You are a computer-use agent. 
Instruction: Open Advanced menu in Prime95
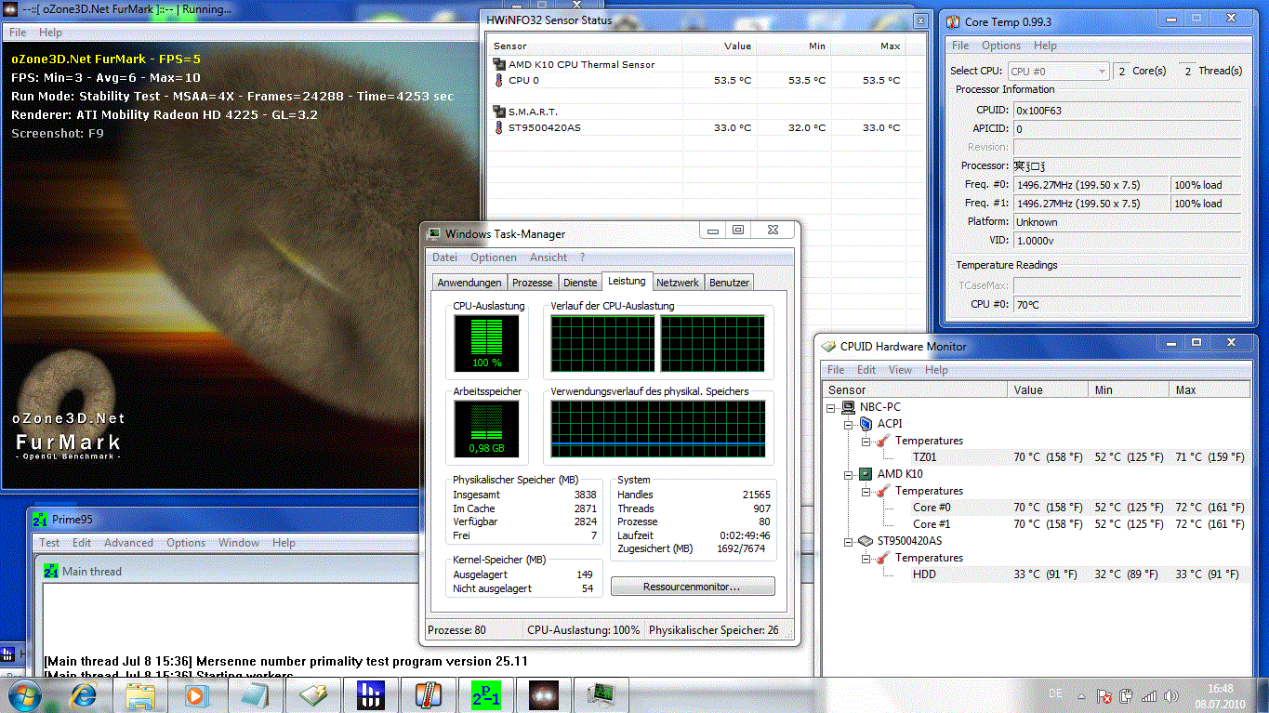(x=128, y=543)
